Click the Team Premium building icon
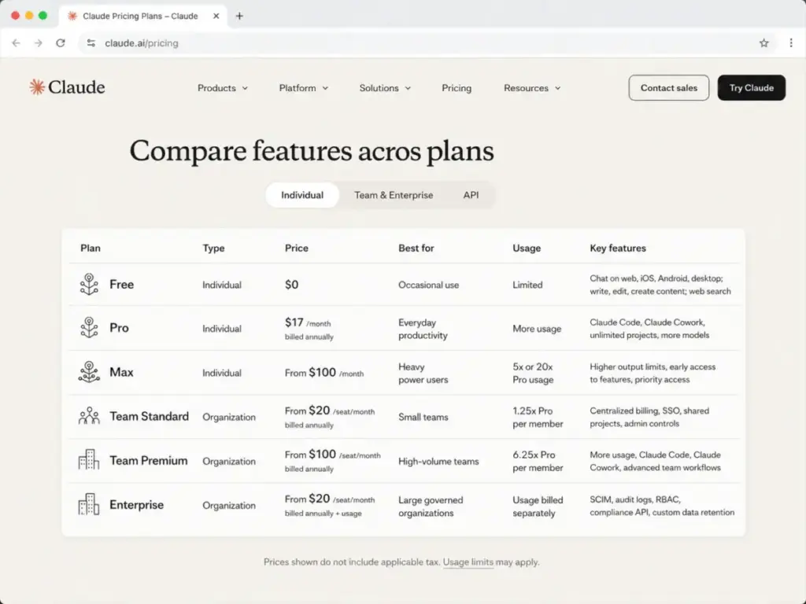This screenshot has height=604, width=806. click(88, 459)
